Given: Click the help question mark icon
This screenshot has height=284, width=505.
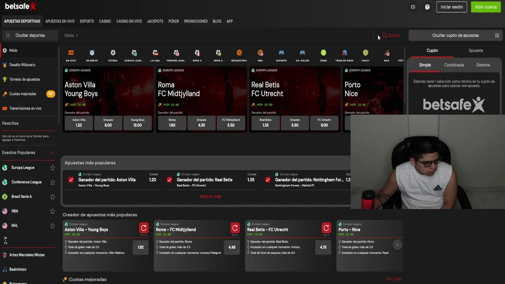Looking at the screenshot, I should (427, 7).
